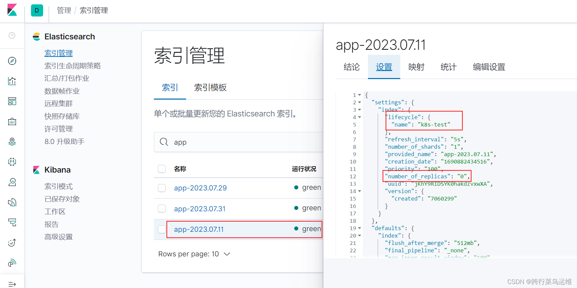Open index app-2023.07.29
The width and height of the screenshot is (577, 288).
(200, 188)
